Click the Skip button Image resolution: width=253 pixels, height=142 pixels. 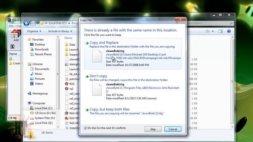[153, 129]
